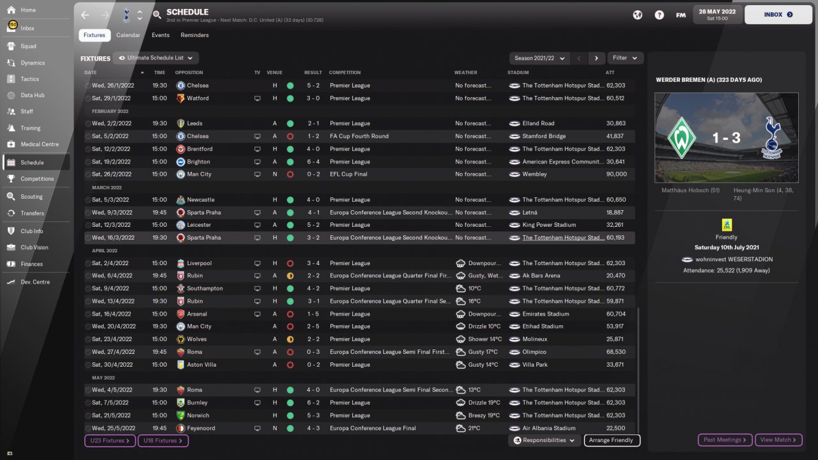Expand the Responsibilities dropdown
Screen dimensions: 818x460
coord(544,440)
